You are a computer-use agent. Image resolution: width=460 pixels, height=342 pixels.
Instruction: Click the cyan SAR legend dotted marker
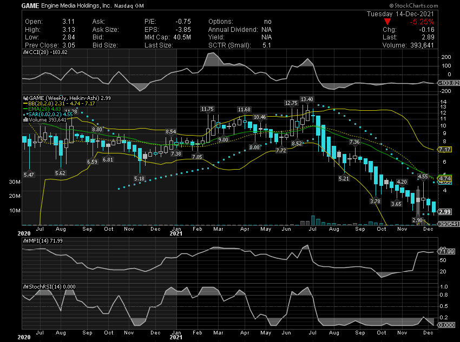25,114
